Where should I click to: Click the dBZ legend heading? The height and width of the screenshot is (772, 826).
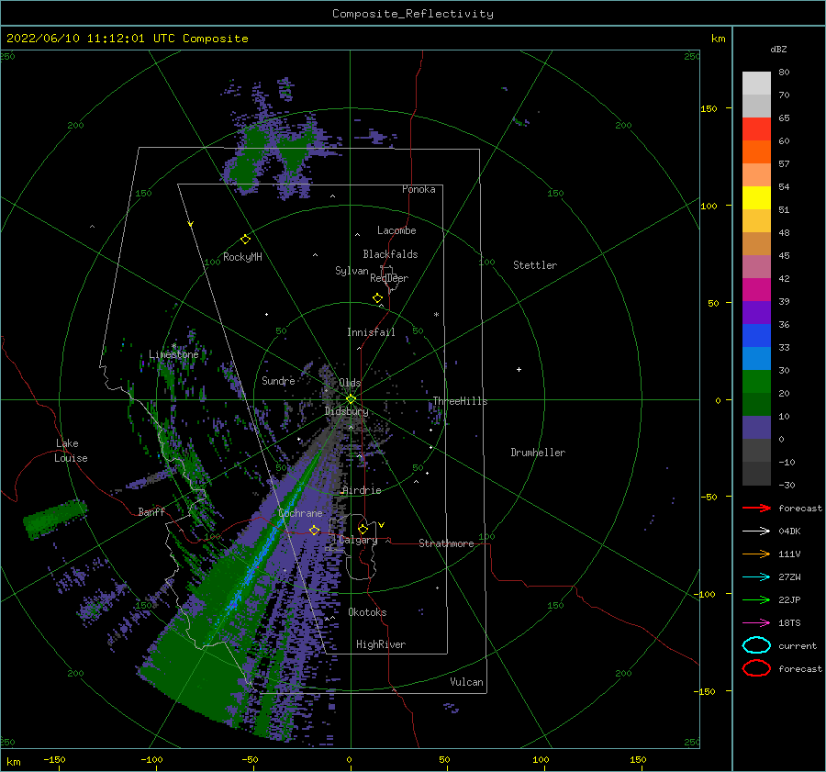click(778, 49)
